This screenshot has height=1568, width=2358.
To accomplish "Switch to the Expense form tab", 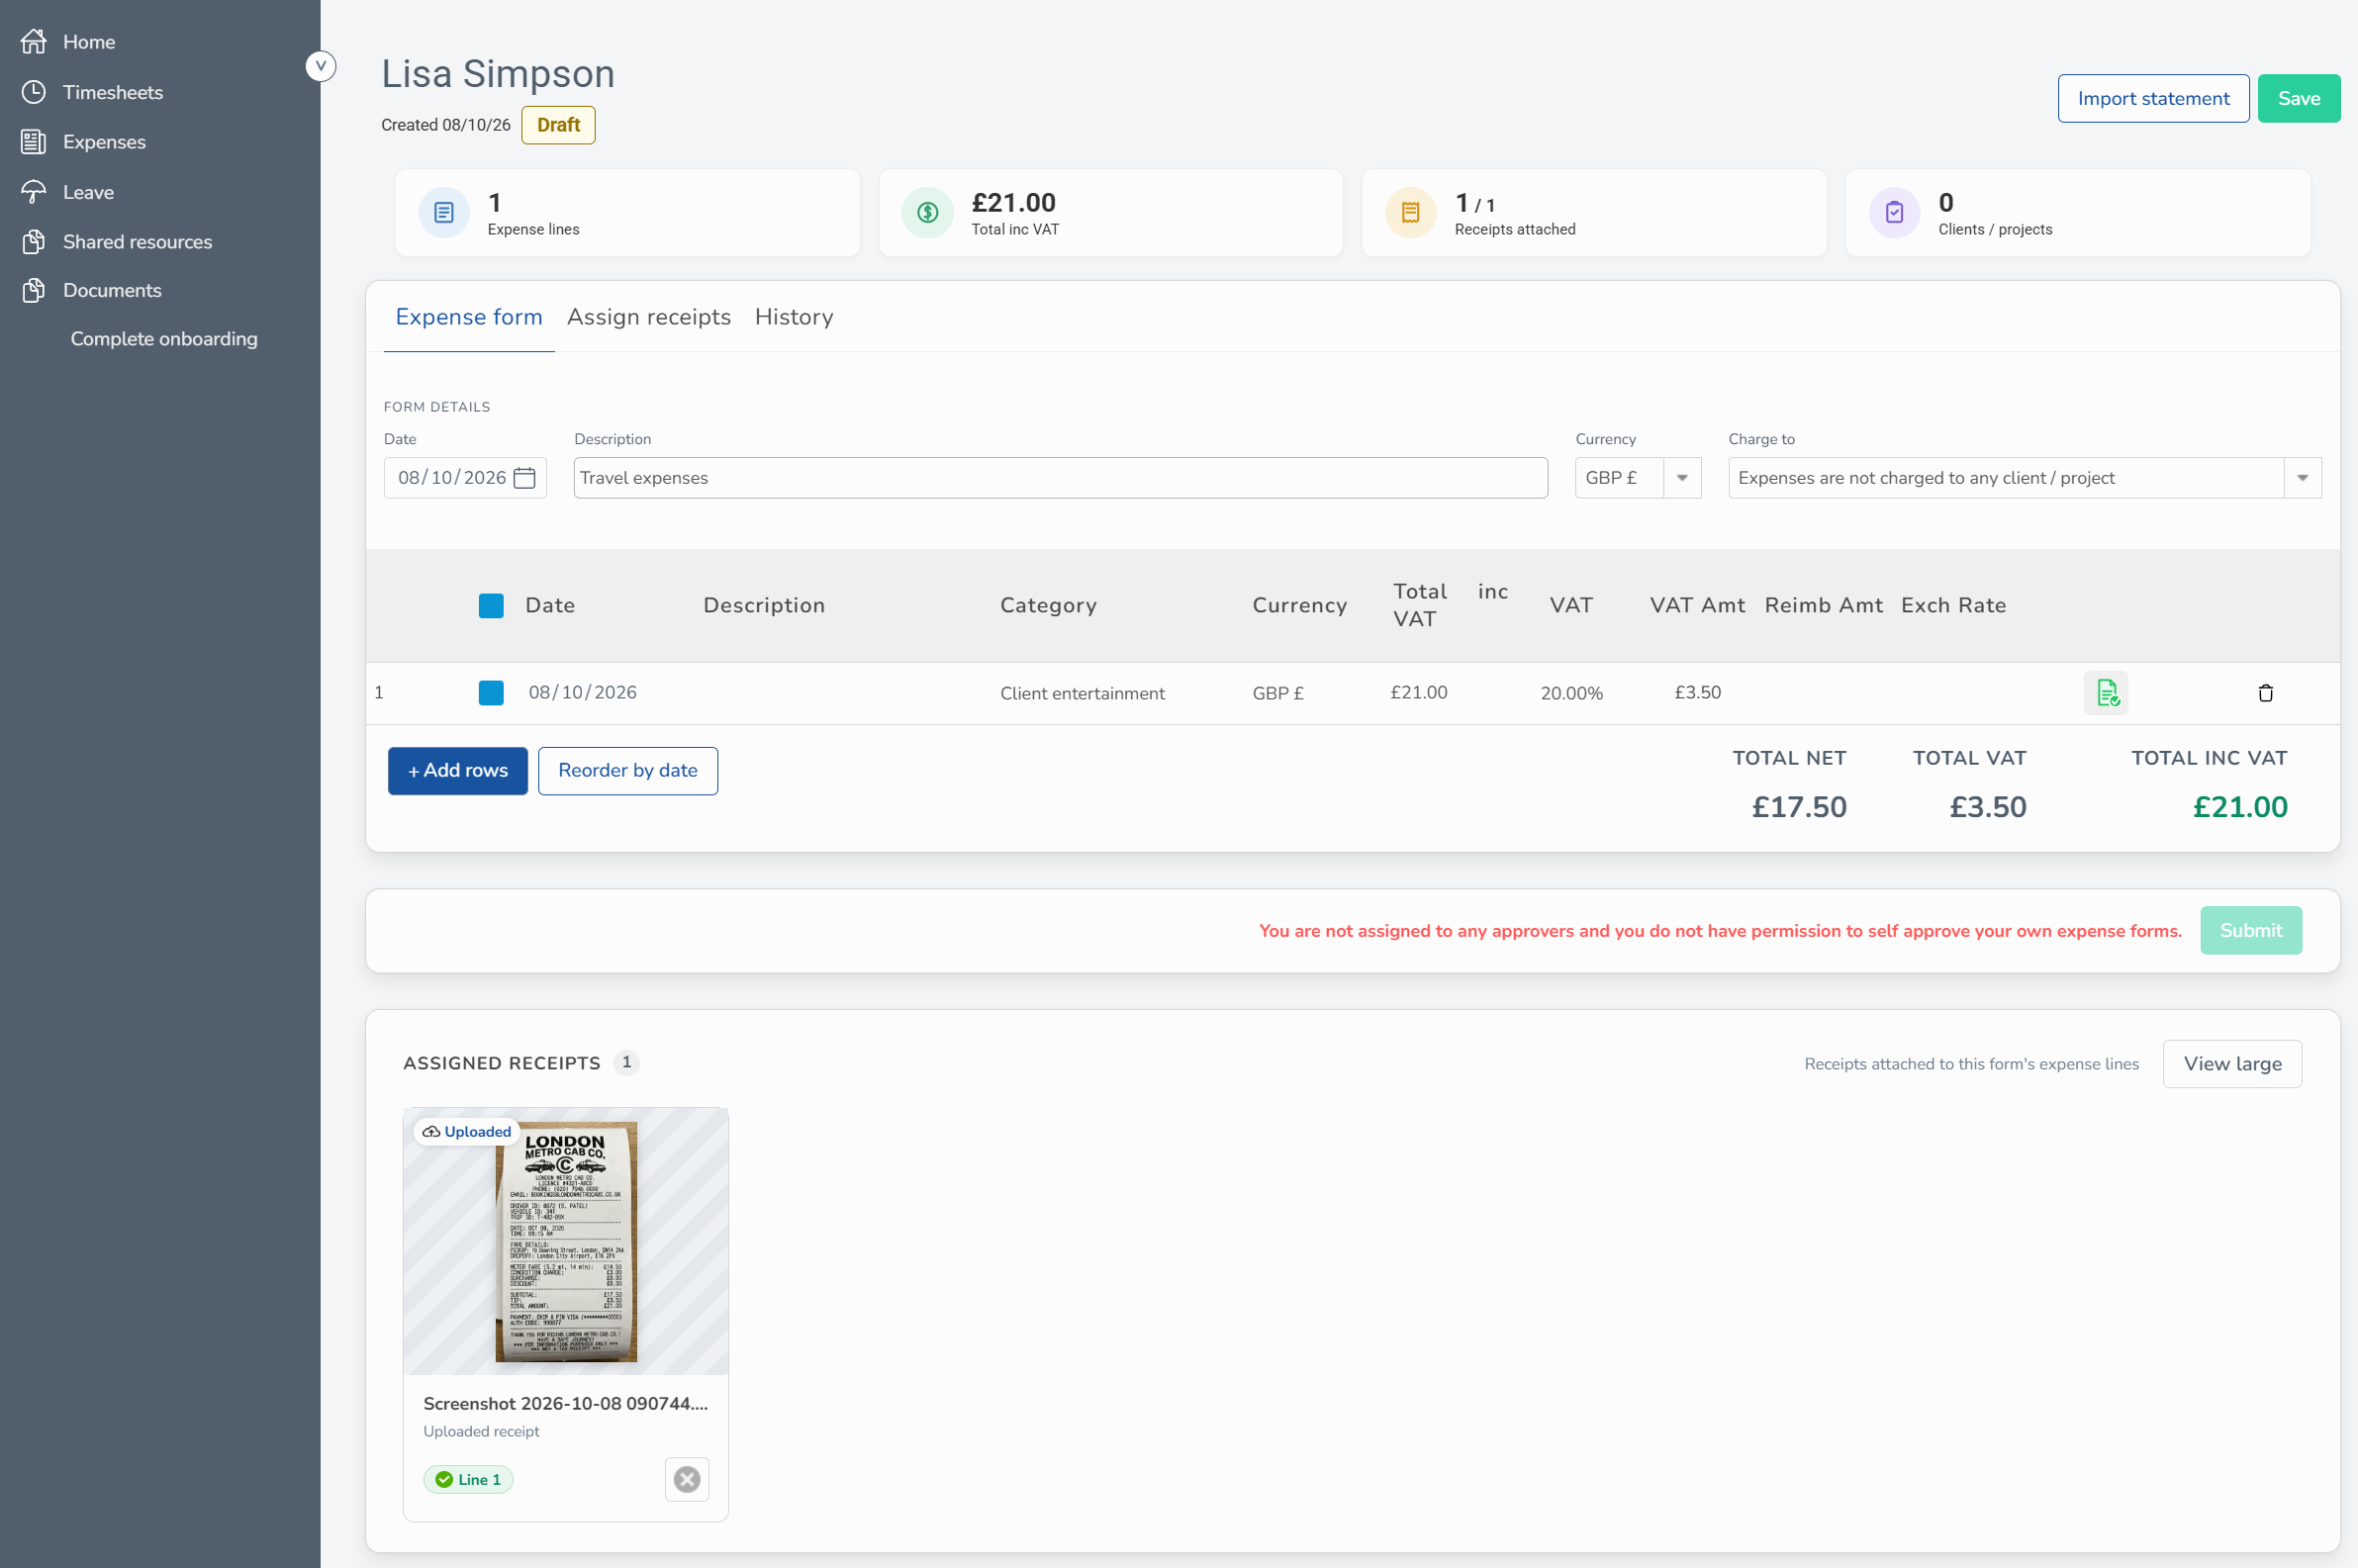I will (x=469, y=317).
